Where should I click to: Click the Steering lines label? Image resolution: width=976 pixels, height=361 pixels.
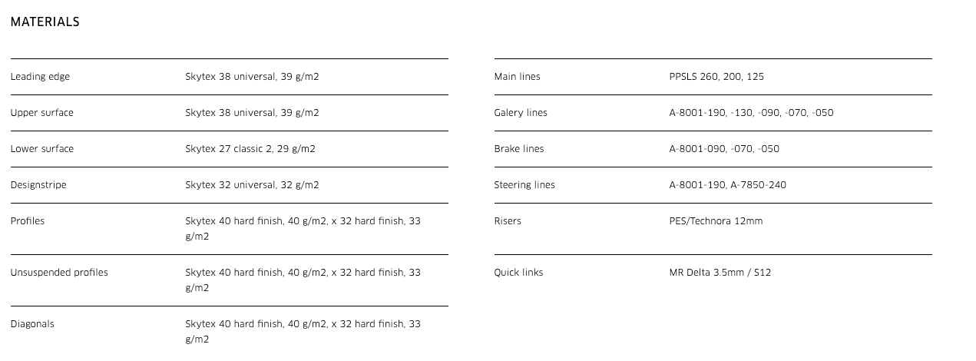click(524, 185)
